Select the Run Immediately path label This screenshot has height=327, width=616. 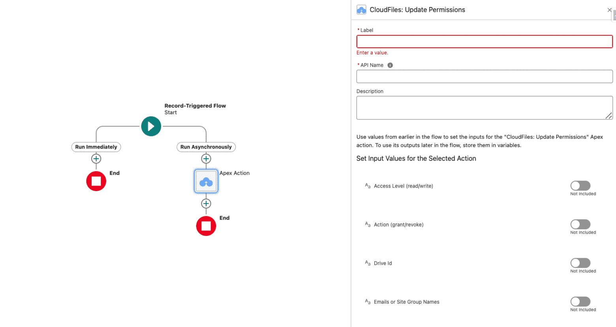tap(96, 147)
